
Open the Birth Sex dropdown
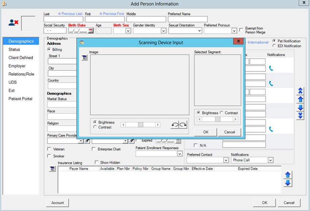128,31
